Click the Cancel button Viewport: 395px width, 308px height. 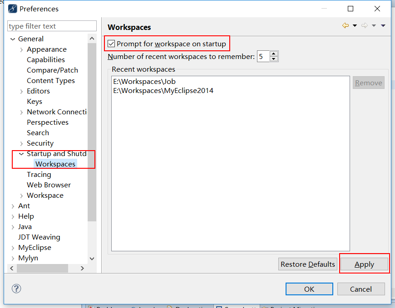click(x=361, y=289)
